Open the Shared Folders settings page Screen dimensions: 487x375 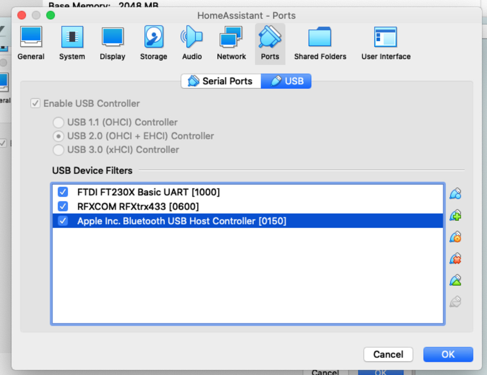tap(320, 42)
